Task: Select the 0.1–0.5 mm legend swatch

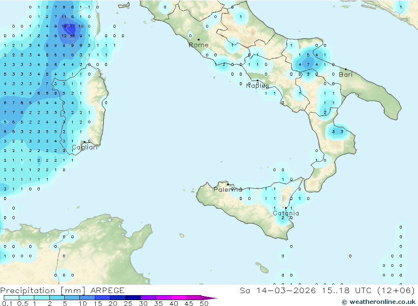Action: (x=11, y=298)
